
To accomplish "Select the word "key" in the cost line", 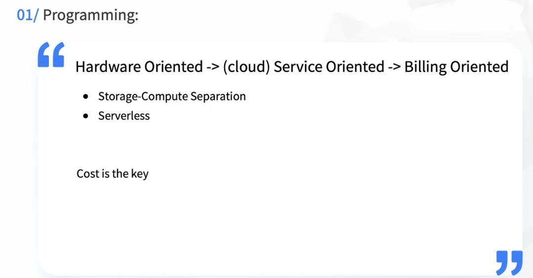I will (140, 174).
